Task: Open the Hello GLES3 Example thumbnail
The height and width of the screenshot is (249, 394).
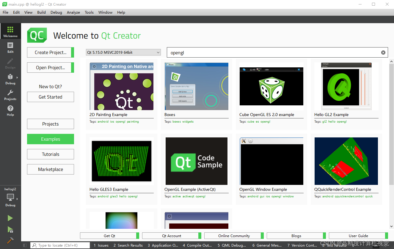Action: click(x=122, y=161)
